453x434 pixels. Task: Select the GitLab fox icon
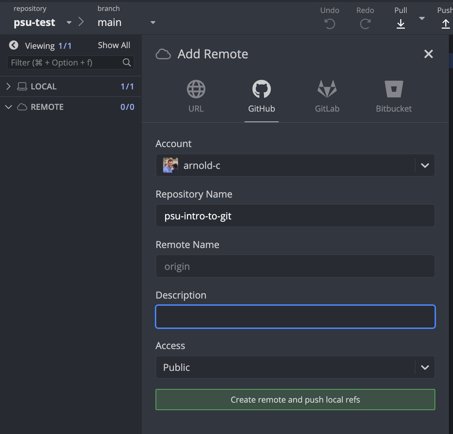pyautogui.click(x=327, y=89)
